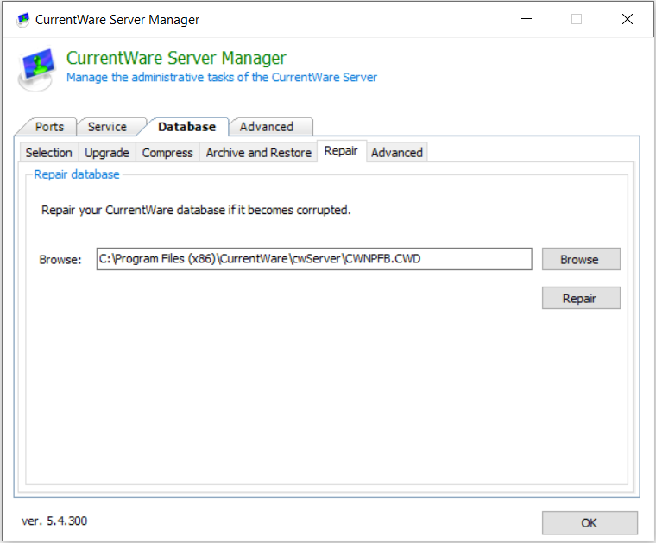
Task: Open the Database Advanced sub-tab
Action: point(396,153)
